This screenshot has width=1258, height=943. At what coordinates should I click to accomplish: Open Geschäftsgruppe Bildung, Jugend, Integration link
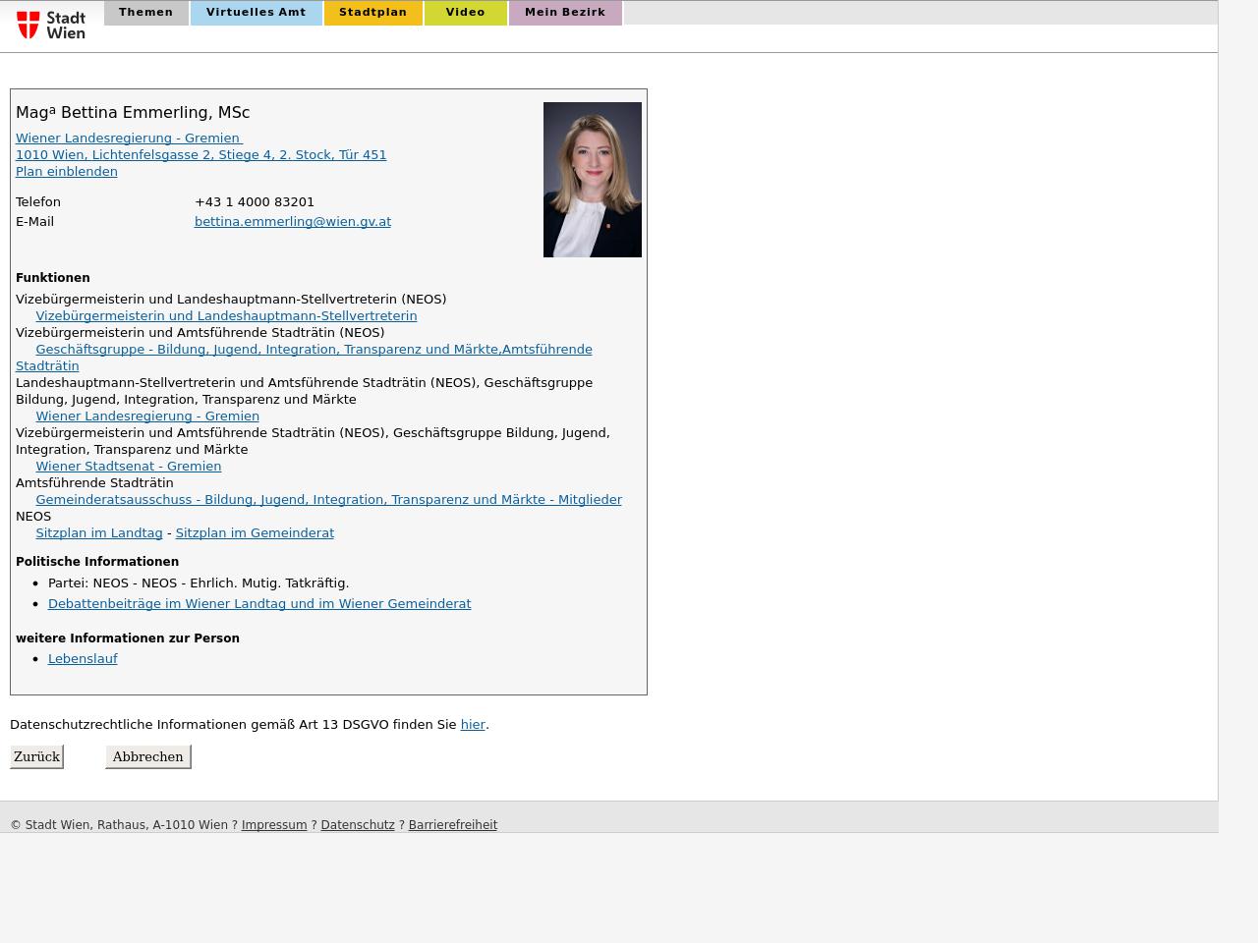[x=314, y=350]
